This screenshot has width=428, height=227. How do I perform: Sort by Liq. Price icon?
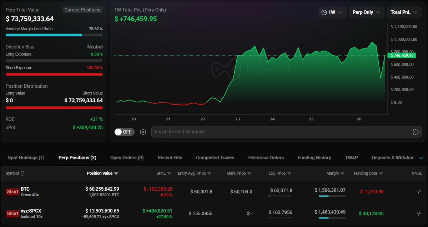[289, 174]
